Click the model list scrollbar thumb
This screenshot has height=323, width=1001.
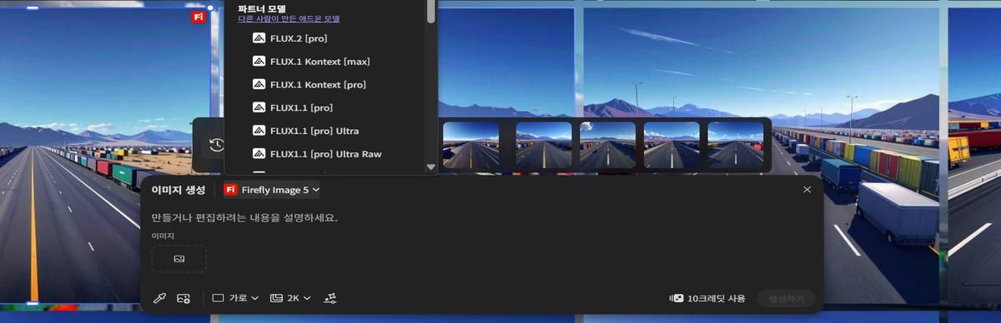pyautogui.click(x=431, y=12)
